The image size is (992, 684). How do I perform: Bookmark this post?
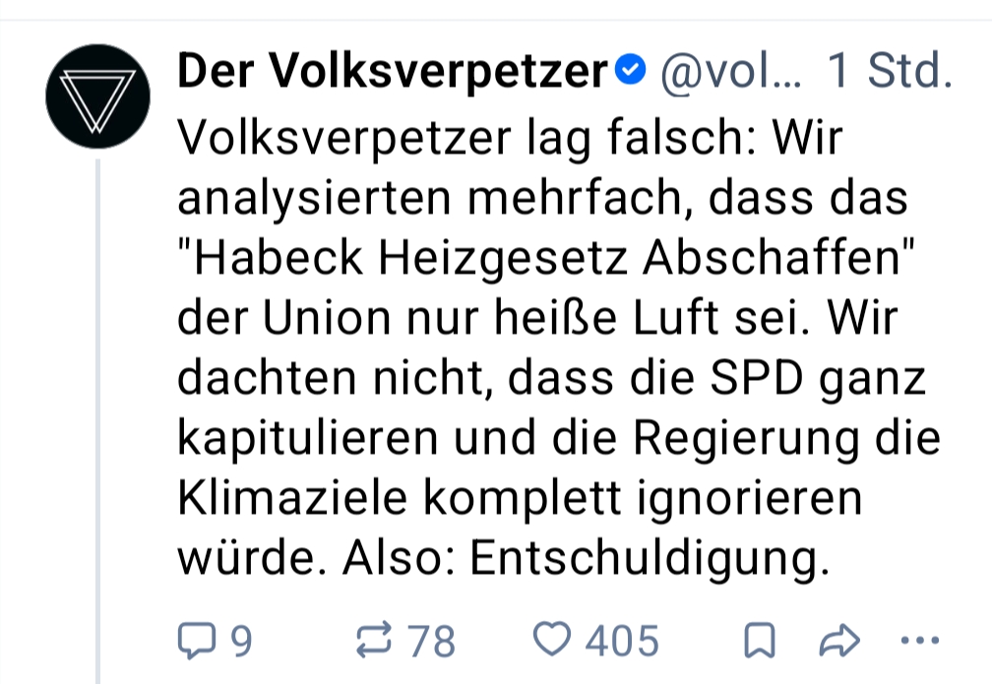coord(757,643)
